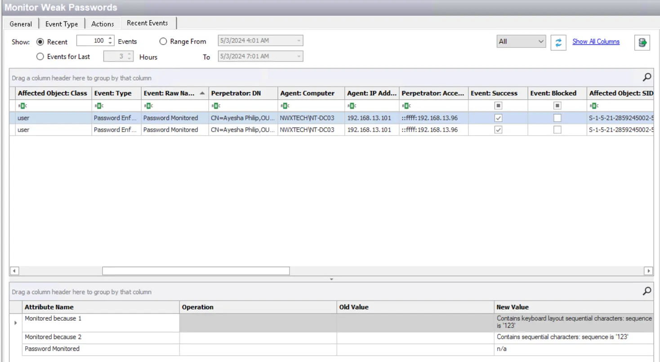The width and height of the screenshot is (660, 362).
Task: Open the Range From date dropdown
Action: [x=298, y=41]
